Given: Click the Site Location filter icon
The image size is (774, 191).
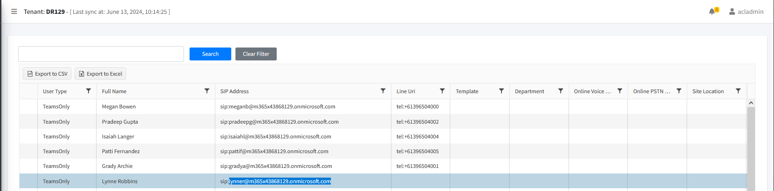Looking at the screenshot, I should pyautogui.click(x=738, y=91).
